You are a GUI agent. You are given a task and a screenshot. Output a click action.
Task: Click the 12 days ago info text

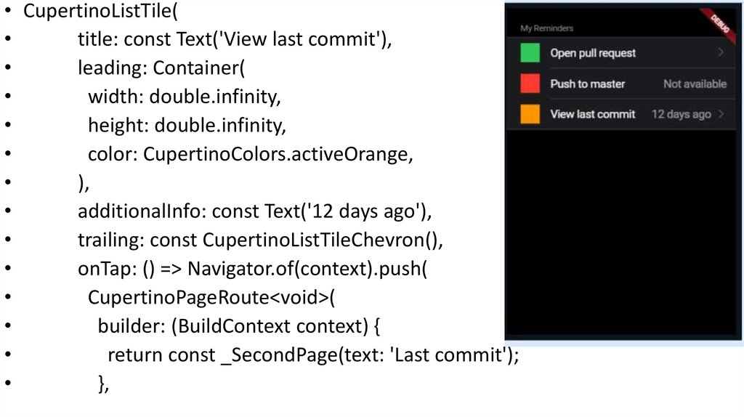[681, 114]
